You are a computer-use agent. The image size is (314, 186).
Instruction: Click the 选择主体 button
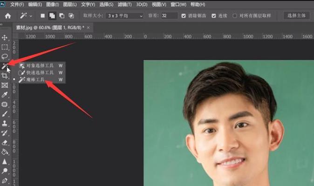[x=297, y=16]
